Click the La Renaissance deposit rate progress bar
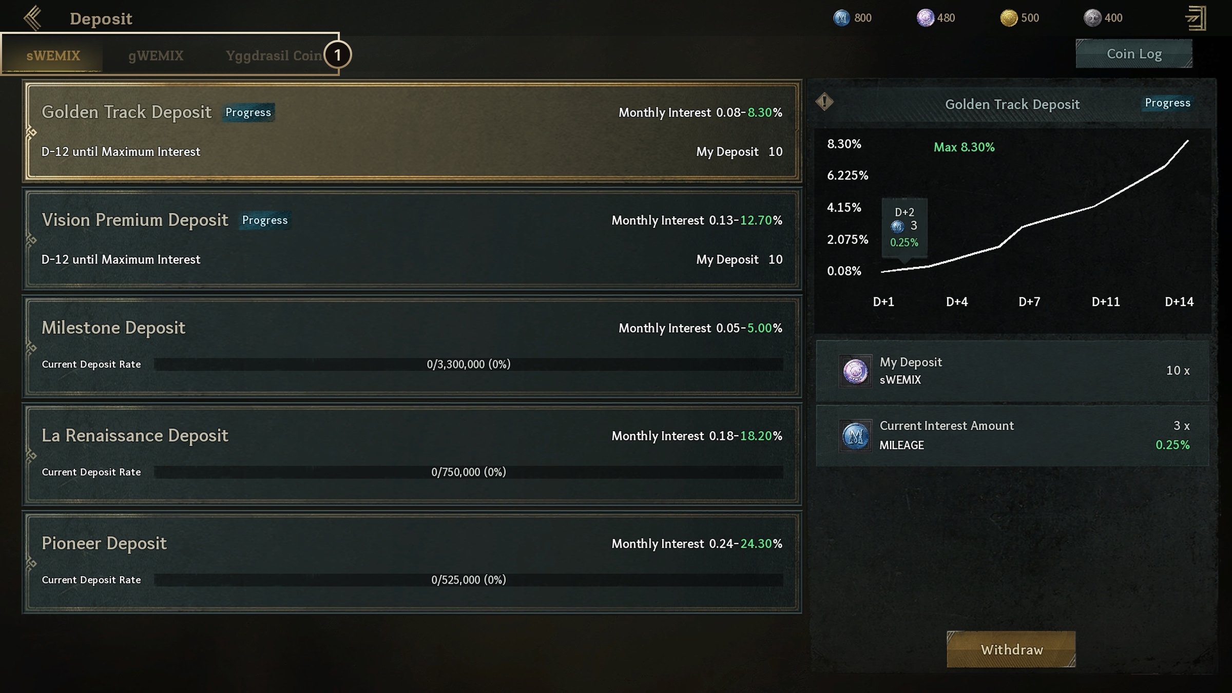The width and height of the screenshot is (1232, 693). 468,472
